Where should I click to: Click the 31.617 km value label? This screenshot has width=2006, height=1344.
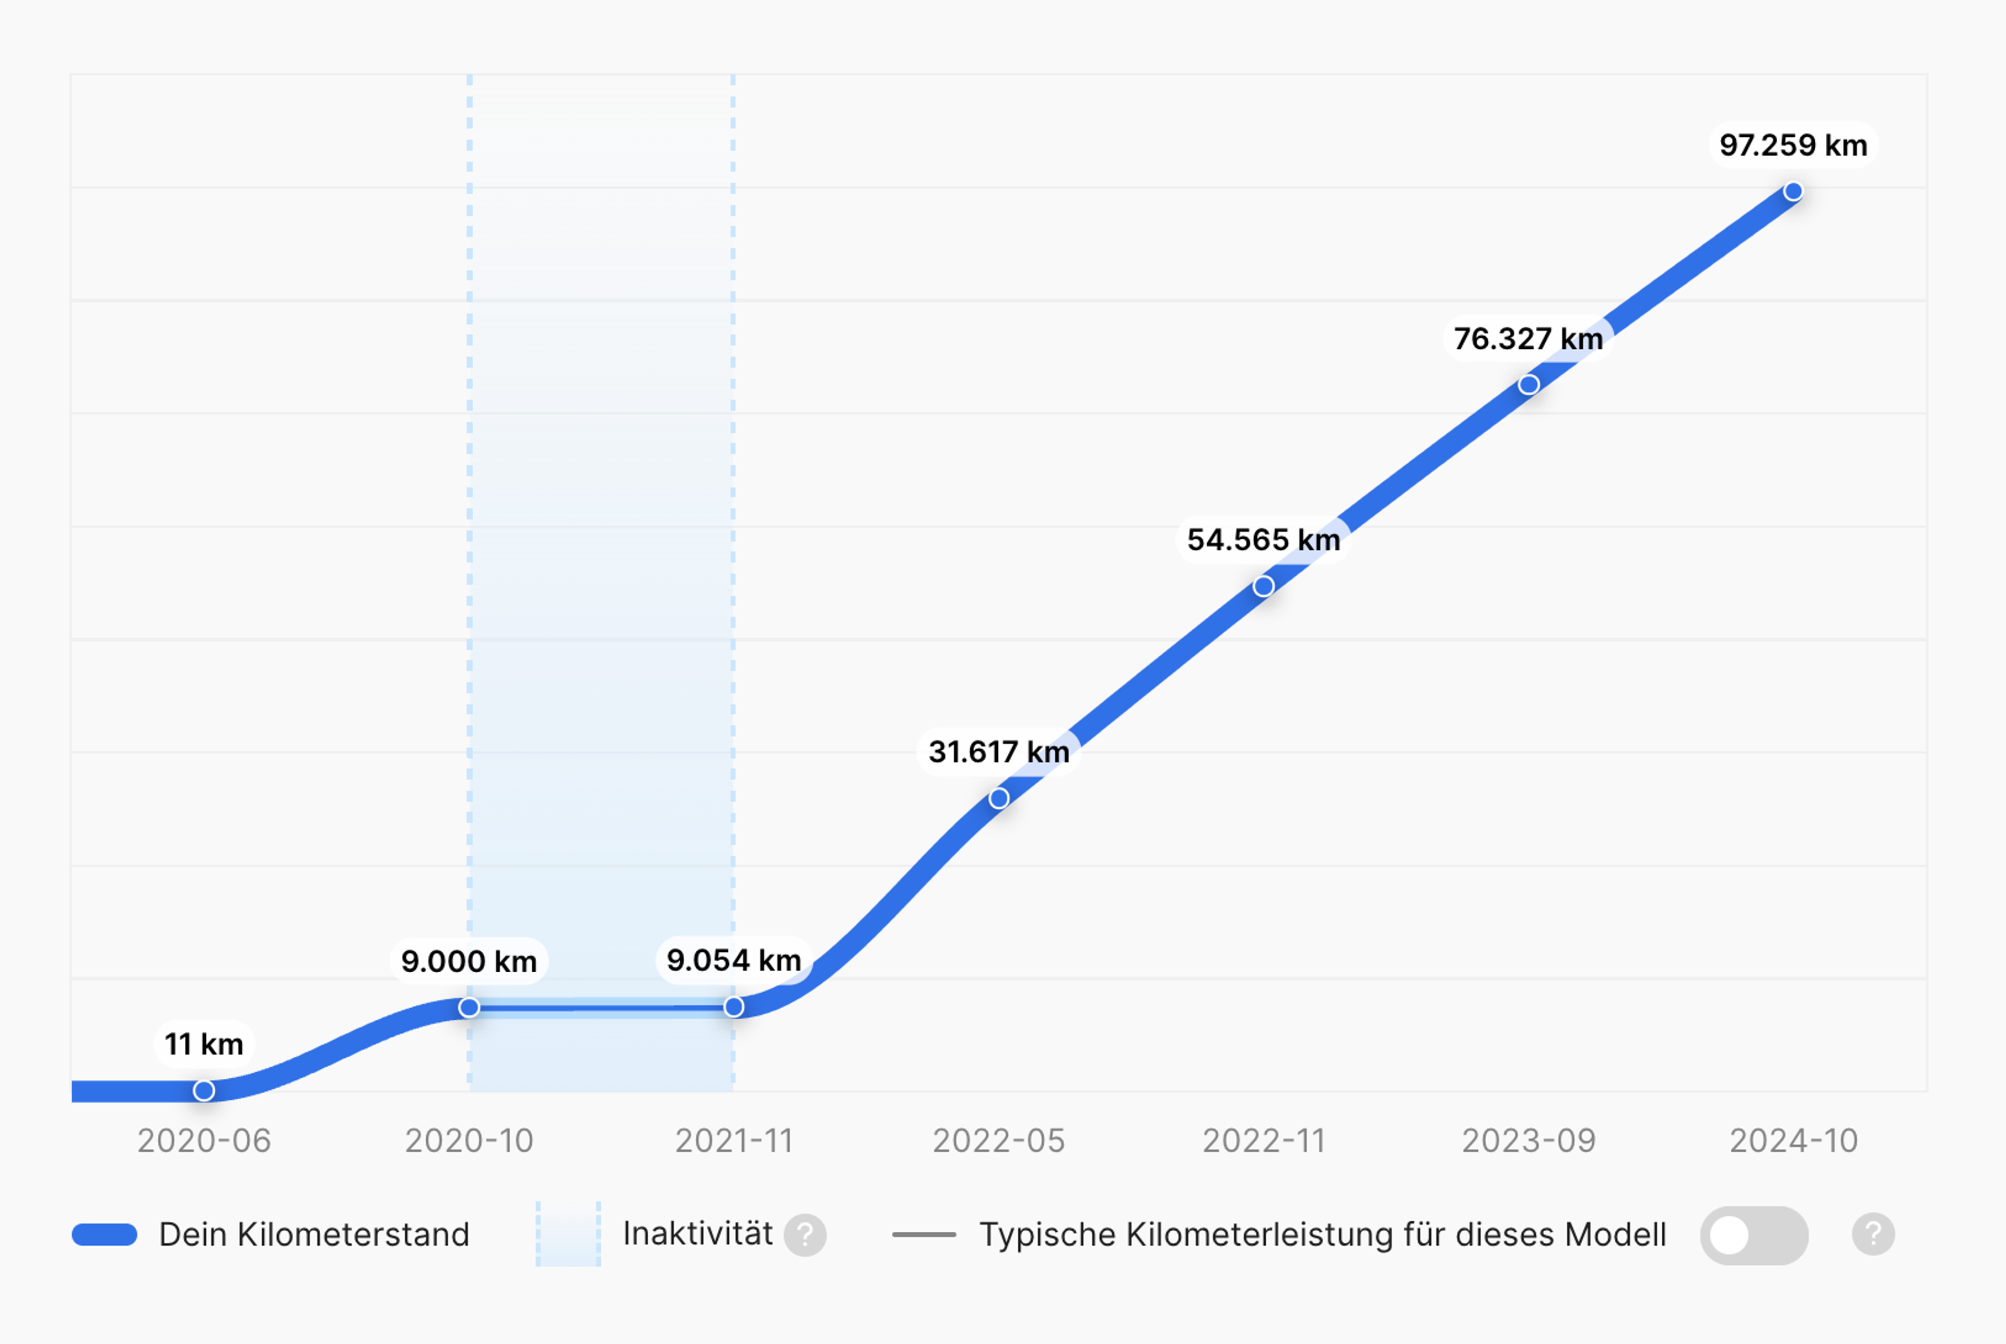[x=999, y=752]
